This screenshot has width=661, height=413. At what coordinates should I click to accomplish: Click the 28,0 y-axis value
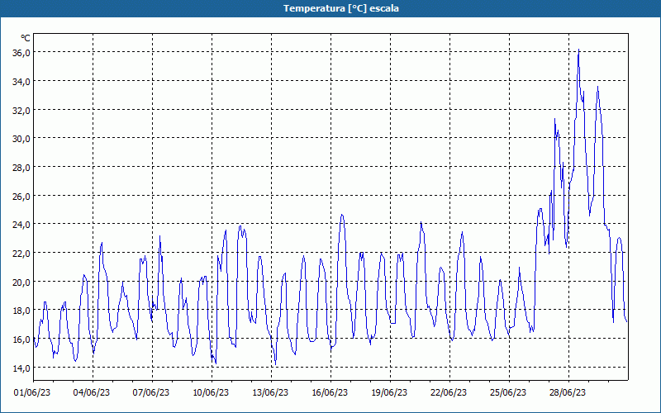point(21,168)
